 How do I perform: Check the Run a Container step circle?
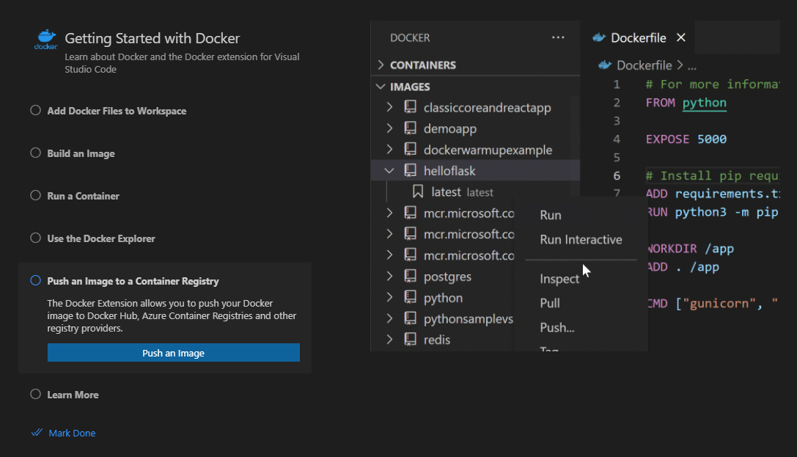(x=35, y=196)
